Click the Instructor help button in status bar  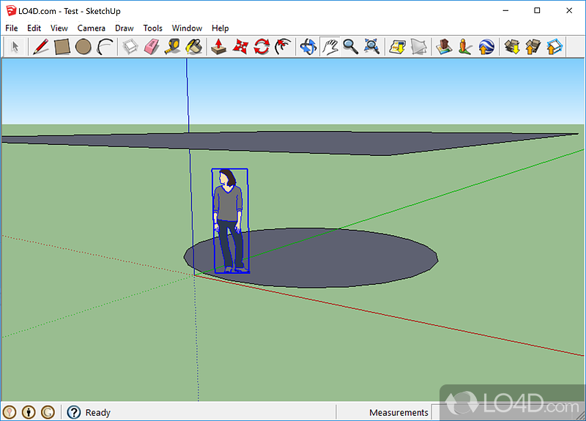(x=73, y=412)
